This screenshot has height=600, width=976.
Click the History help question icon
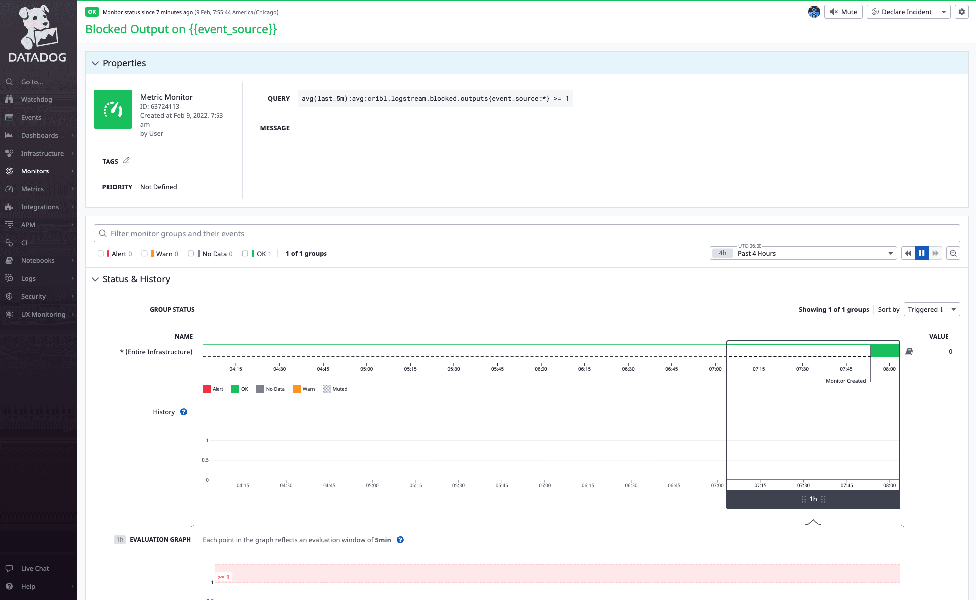pyautogui.click(x=184, y=412)
